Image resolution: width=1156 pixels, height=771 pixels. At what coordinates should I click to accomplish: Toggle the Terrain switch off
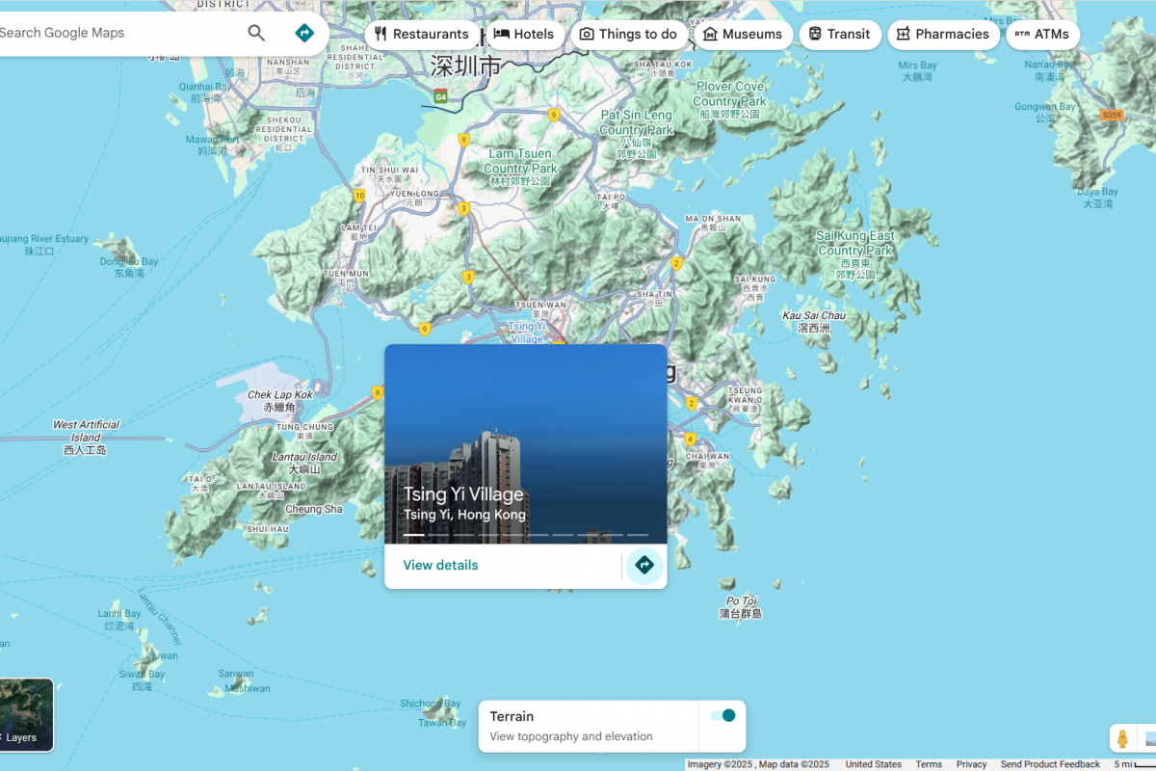click(x=722, y=715)
